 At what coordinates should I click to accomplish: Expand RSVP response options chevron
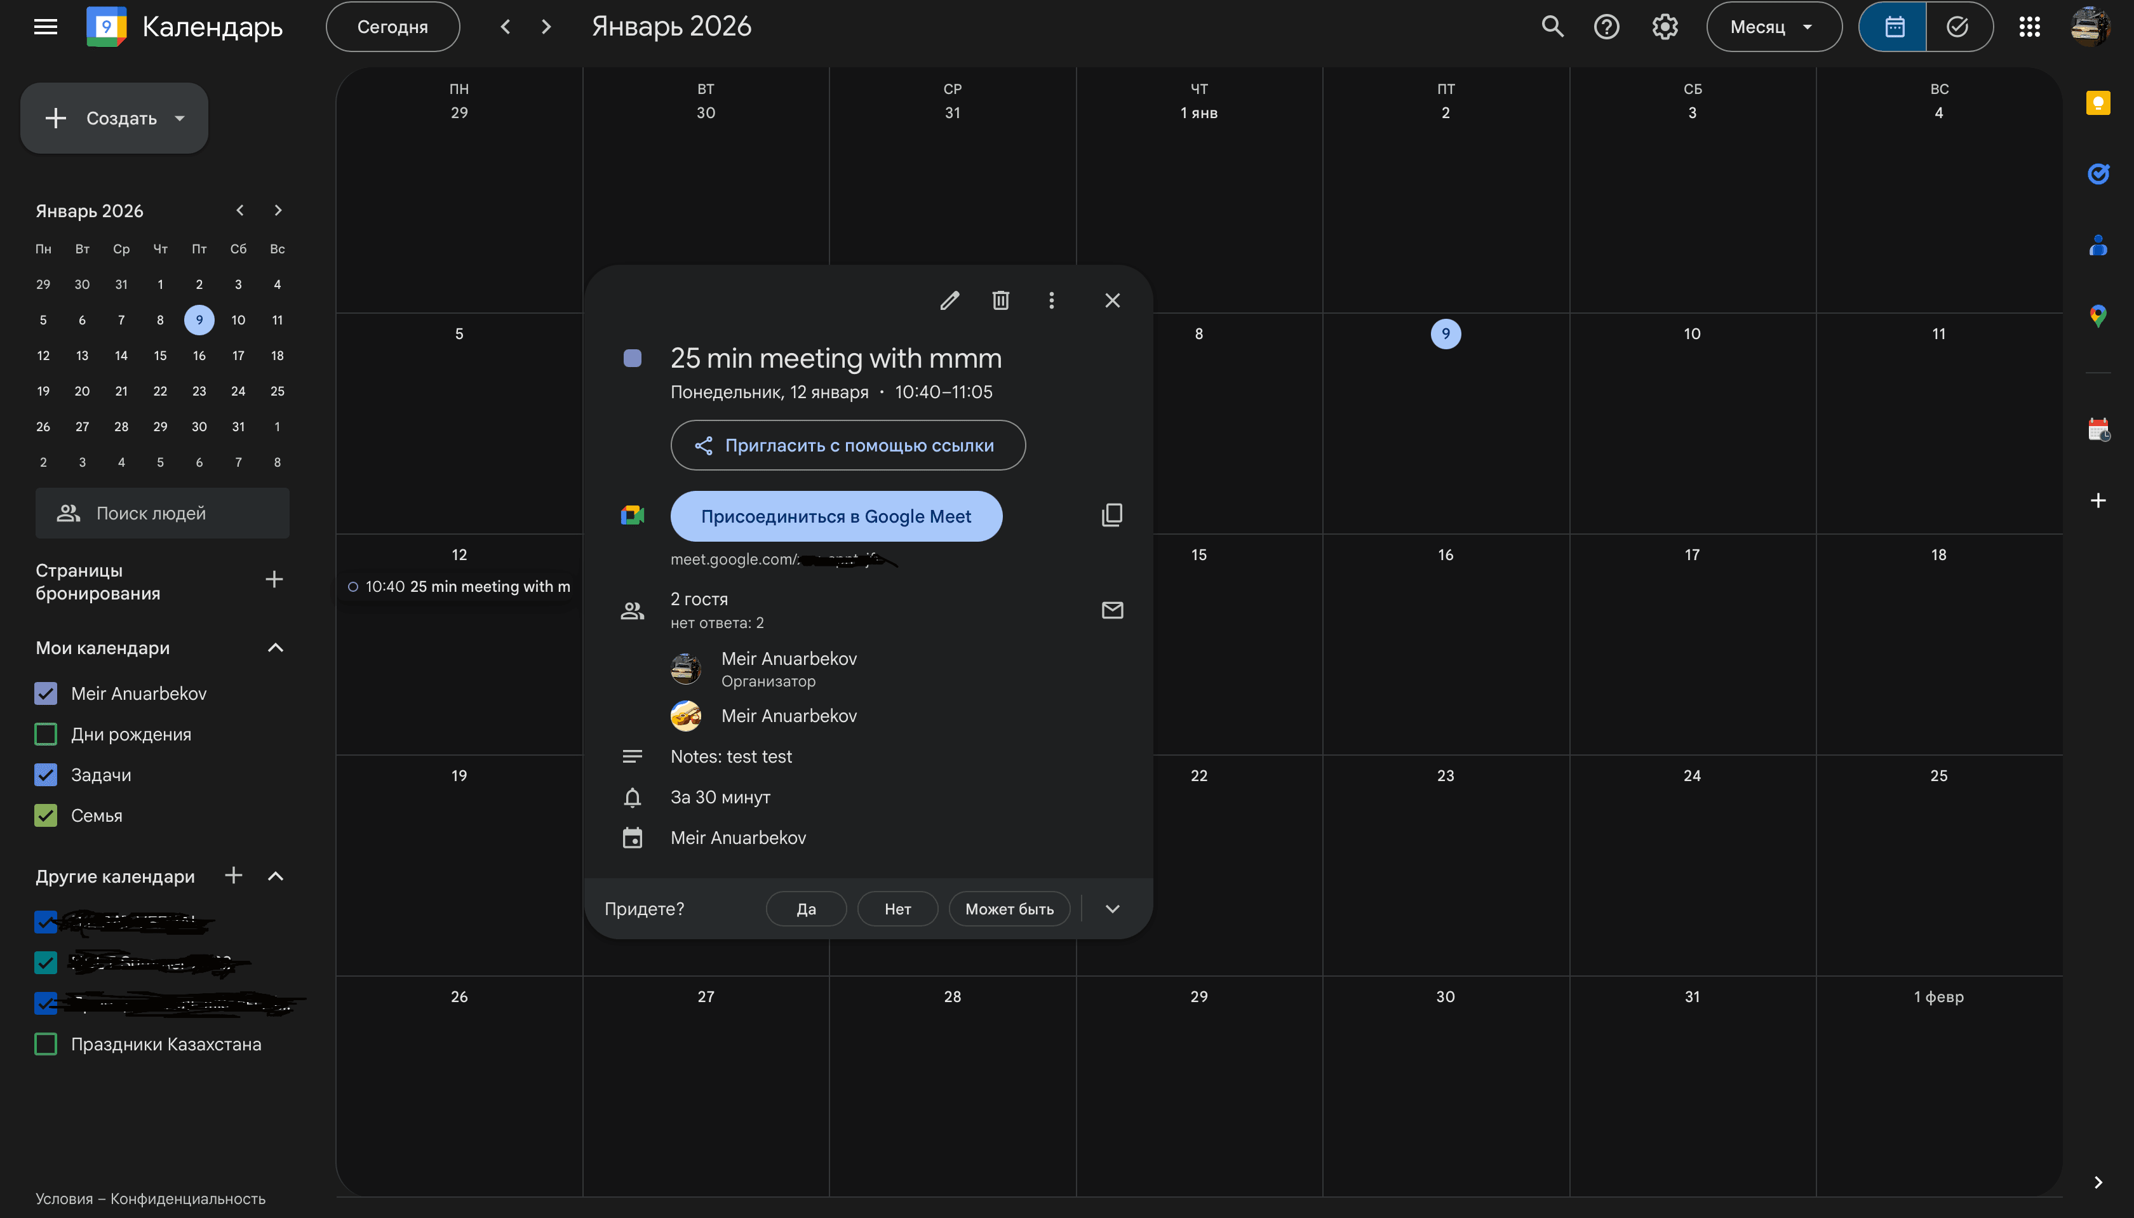click(x=1111, y=909)
